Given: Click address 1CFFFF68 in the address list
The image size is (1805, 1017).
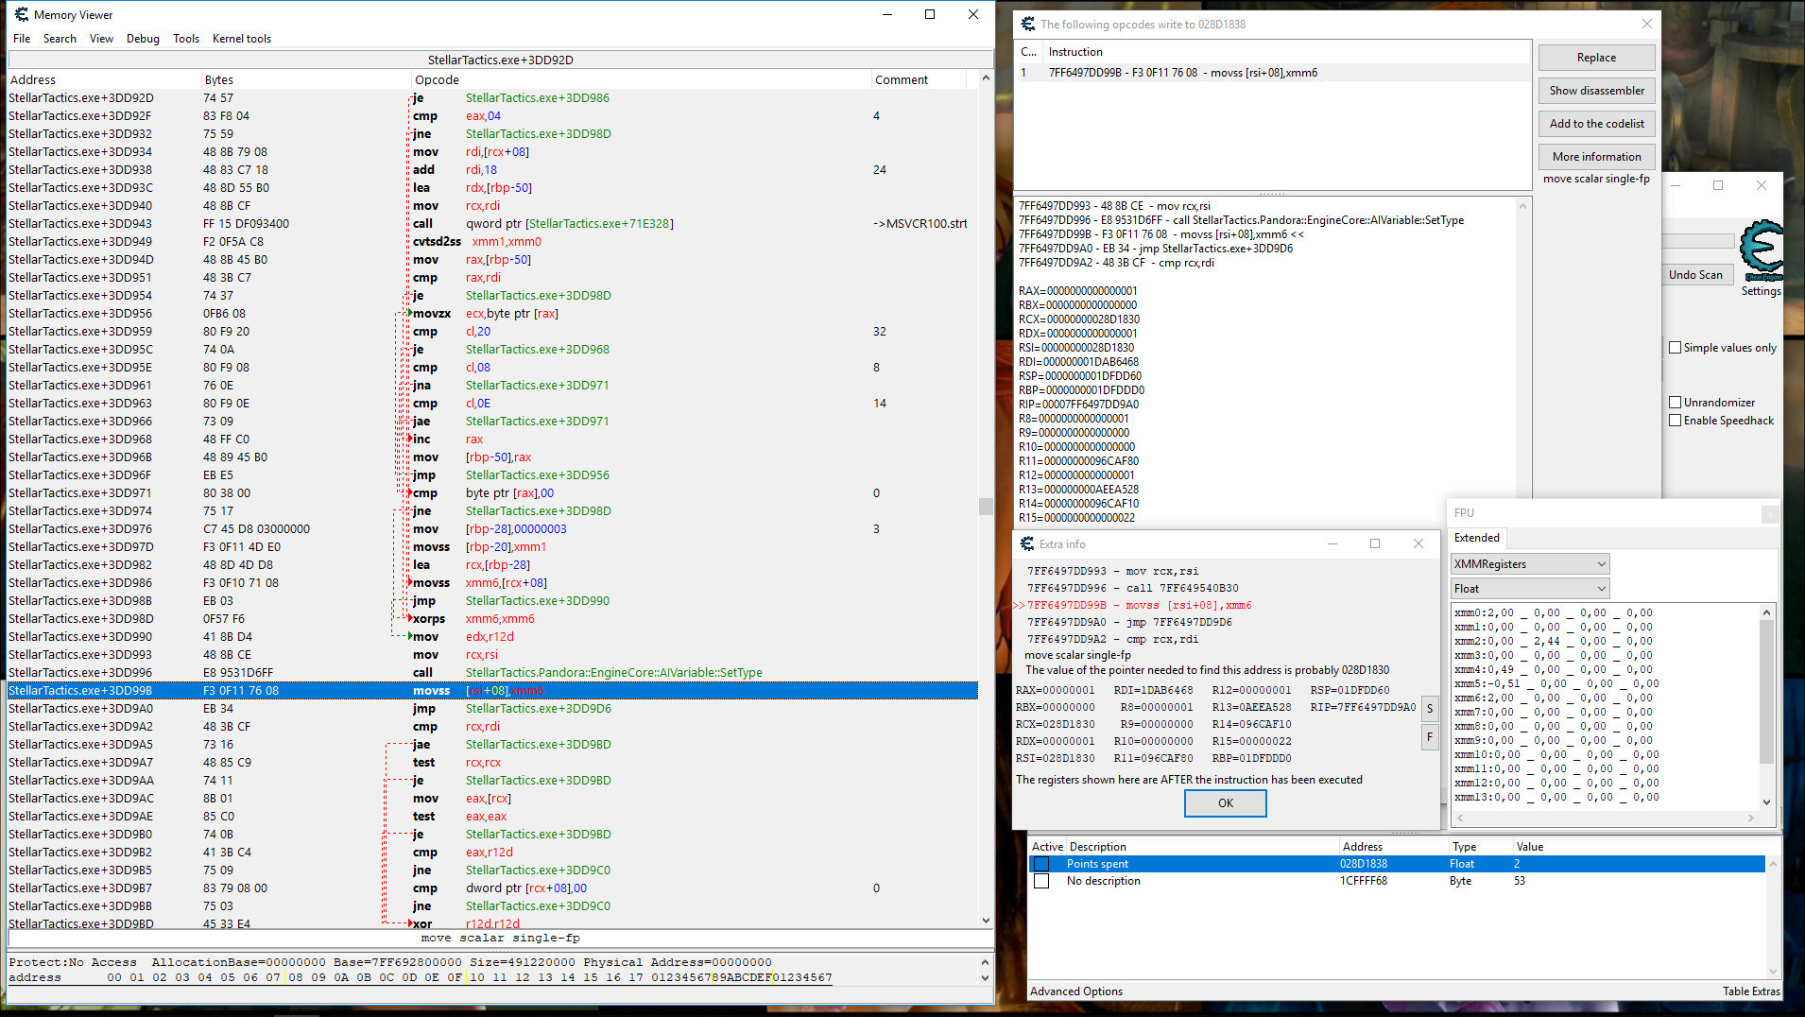Looking at the screenshot, I should tap(1363, 881).
